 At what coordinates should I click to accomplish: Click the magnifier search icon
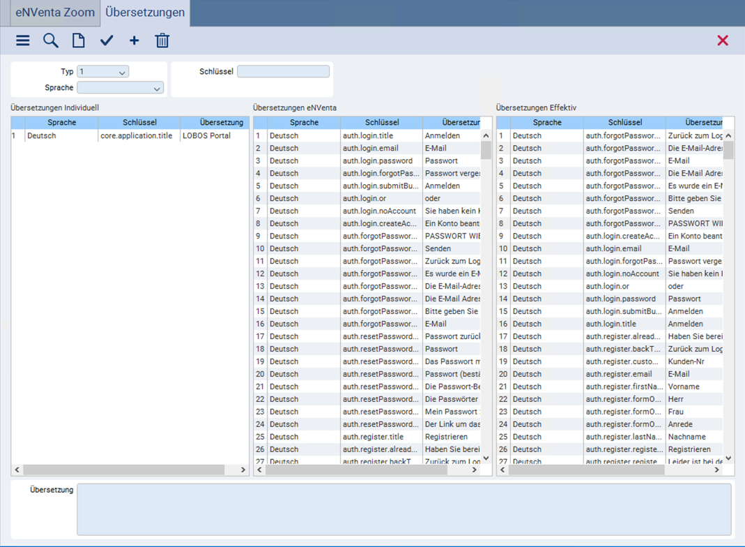pyautogui.click(x=50, y=40)
